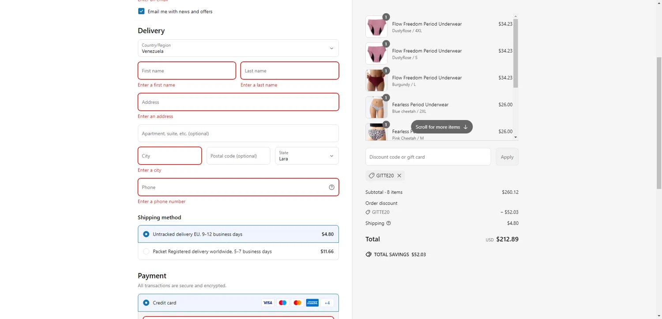Click the Maestro card icon
Viewport: 662px width, 319px height.
282,303
